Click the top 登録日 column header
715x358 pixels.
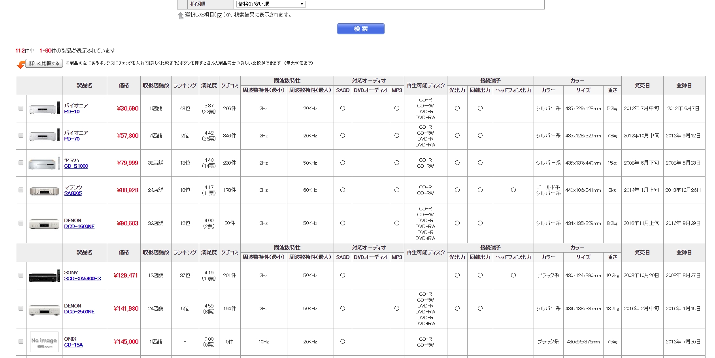click(x=684, y=85)
